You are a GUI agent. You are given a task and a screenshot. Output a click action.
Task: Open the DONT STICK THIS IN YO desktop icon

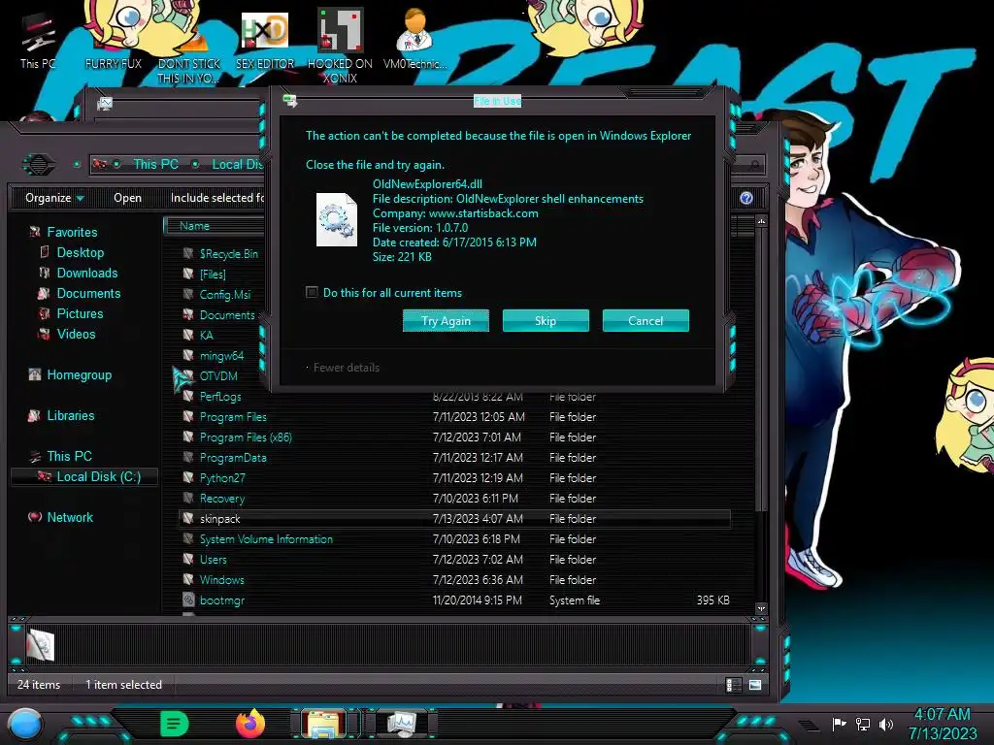tap(189, 48)
